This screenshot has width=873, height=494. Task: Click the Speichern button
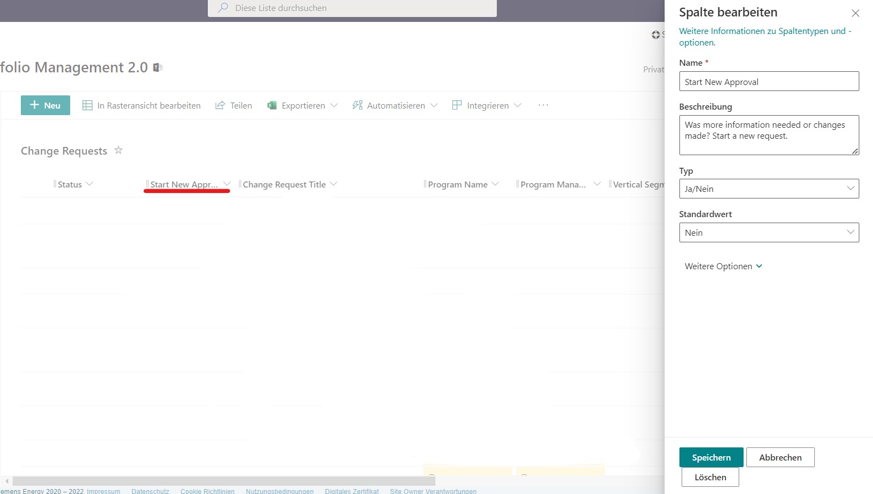tap(711, 457)
